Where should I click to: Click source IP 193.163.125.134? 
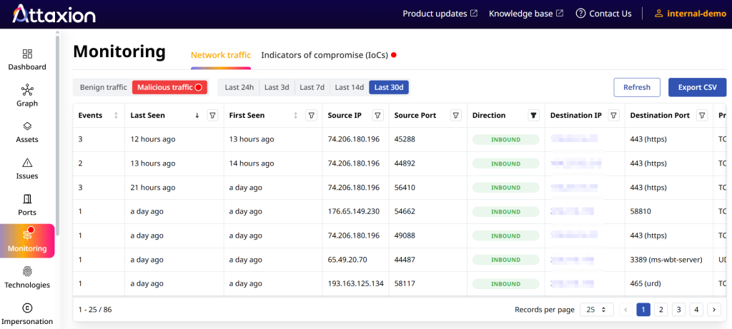point(355,283)
